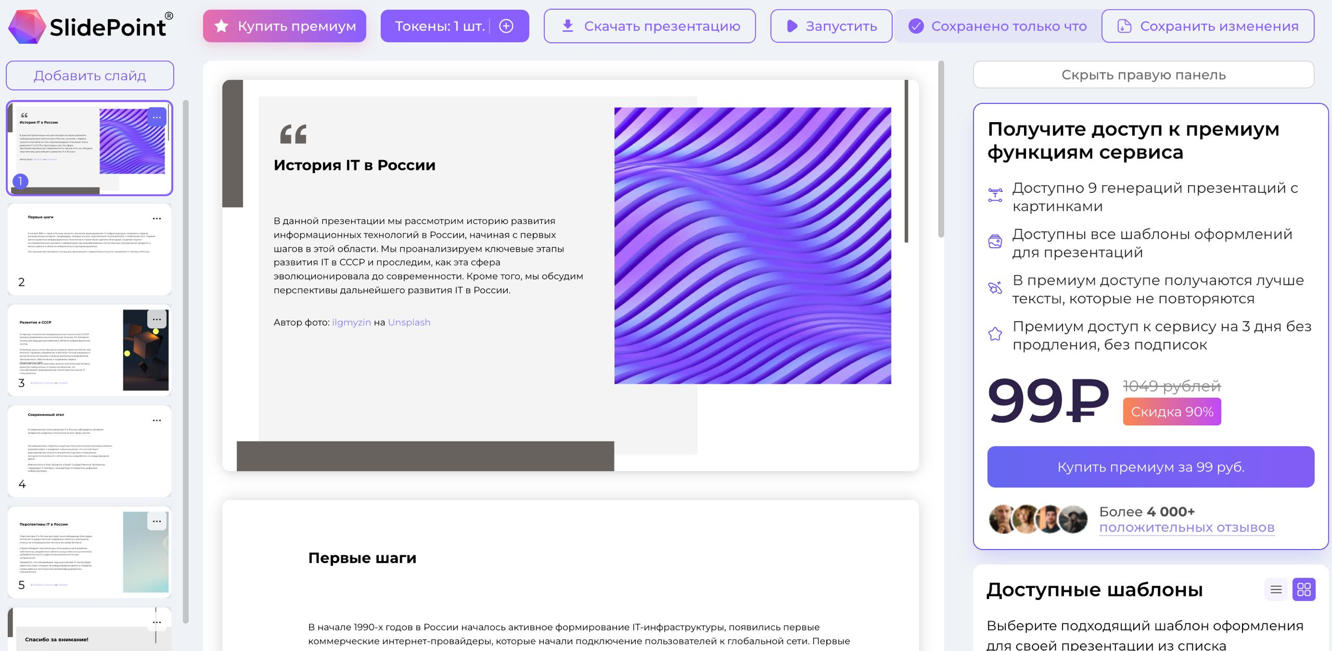Open the three-dot menu on slide 4
The image size is (1332, 651).
tap(157, 420)
